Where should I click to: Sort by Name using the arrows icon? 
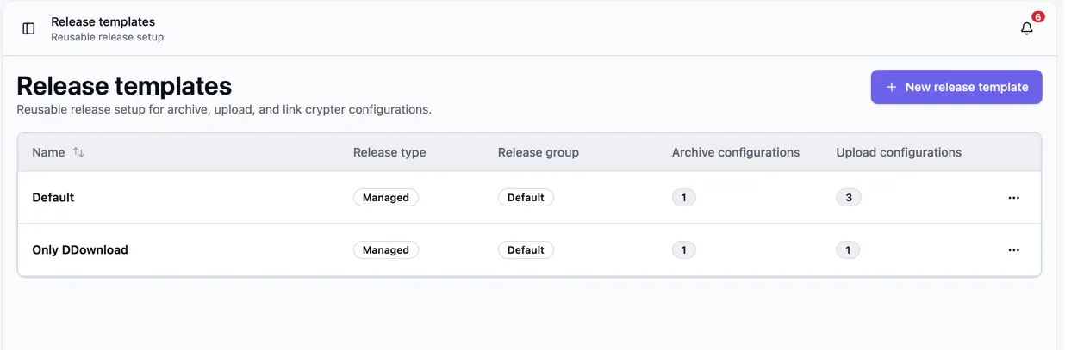(x=78, y=152)
